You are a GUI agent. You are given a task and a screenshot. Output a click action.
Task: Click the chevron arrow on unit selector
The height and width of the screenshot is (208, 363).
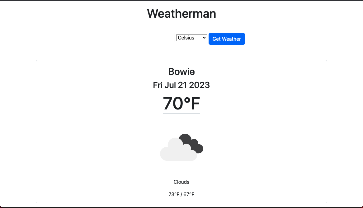[204, 38]
